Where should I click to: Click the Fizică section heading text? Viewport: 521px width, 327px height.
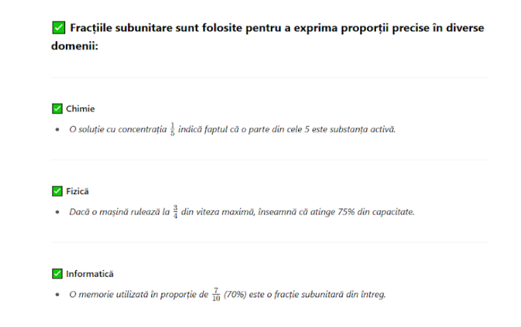[x=77, y=192]
